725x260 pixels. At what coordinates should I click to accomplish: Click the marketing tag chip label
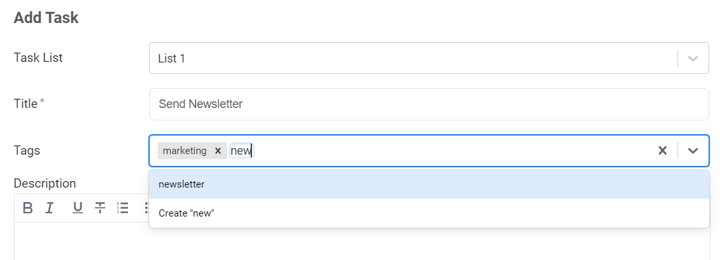(x=185, y=151)
